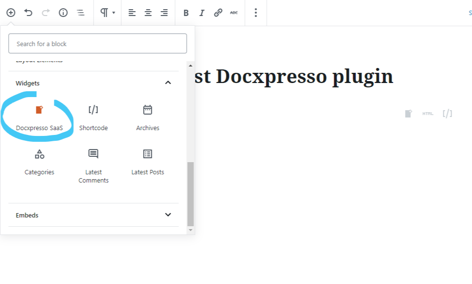
Task: Align text center
Action: pyautogui.click(x=148, y=13)
